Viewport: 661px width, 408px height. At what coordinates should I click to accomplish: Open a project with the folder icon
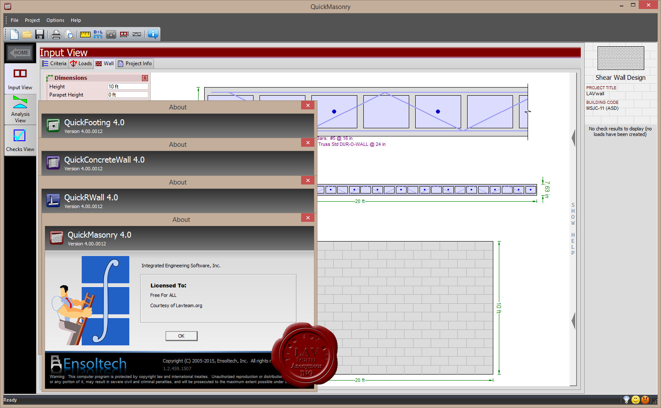27,34
